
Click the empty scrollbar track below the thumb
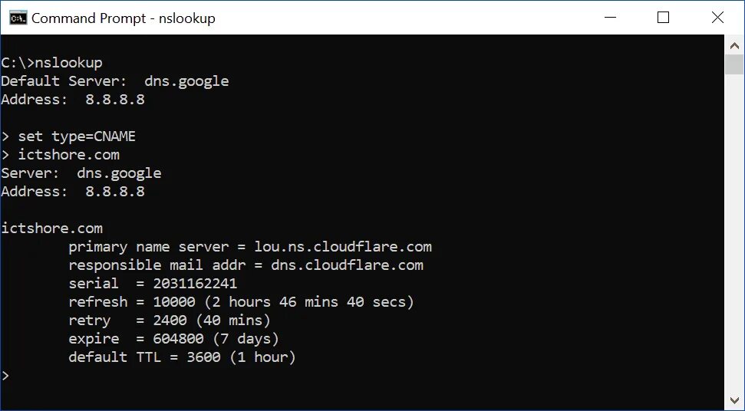[x=734, y=230]
